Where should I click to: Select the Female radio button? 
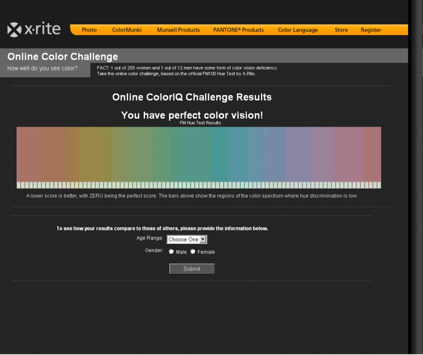click(x=192, y=252)
